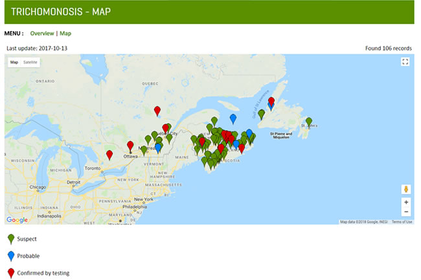Open the Overview menu link

pos(42,33)
